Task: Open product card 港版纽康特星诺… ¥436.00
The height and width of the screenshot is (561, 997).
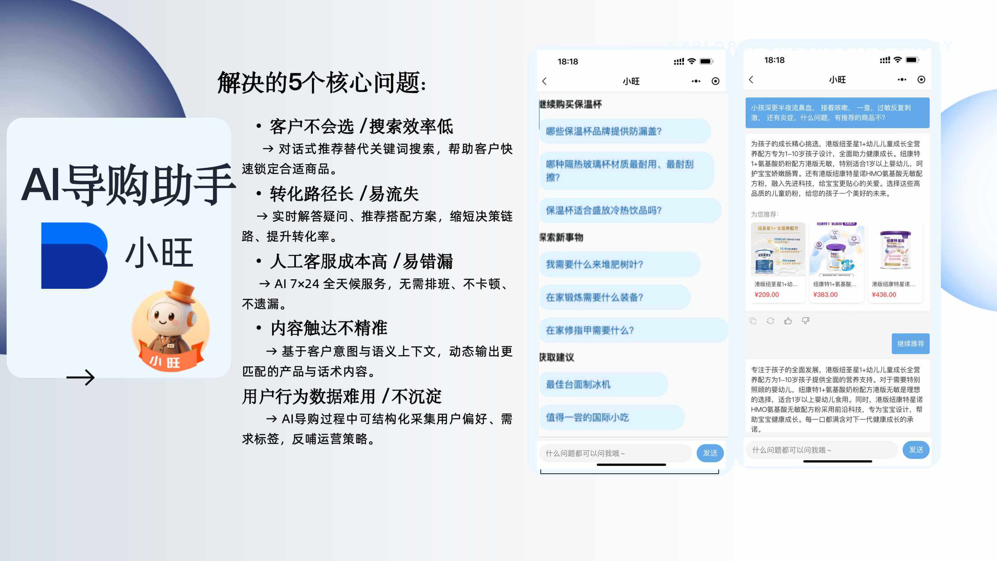Action: click(x=895, y=262)
